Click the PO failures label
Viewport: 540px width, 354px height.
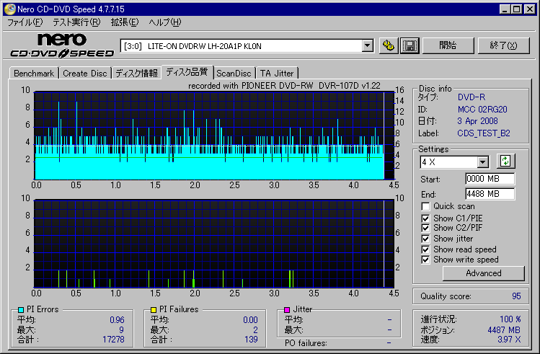(x=306, y=343)
